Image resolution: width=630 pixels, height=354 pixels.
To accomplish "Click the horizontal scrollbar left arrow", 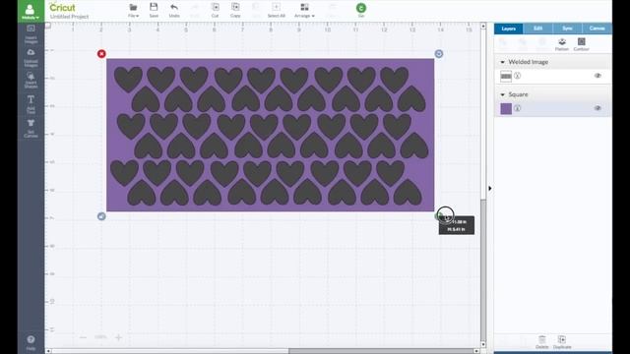I will pos(48,351).
